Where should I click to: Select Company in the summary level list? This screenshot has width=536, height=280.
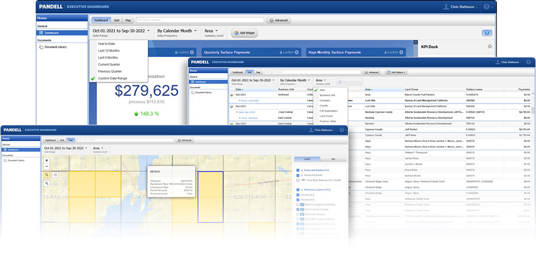(325, 101)
